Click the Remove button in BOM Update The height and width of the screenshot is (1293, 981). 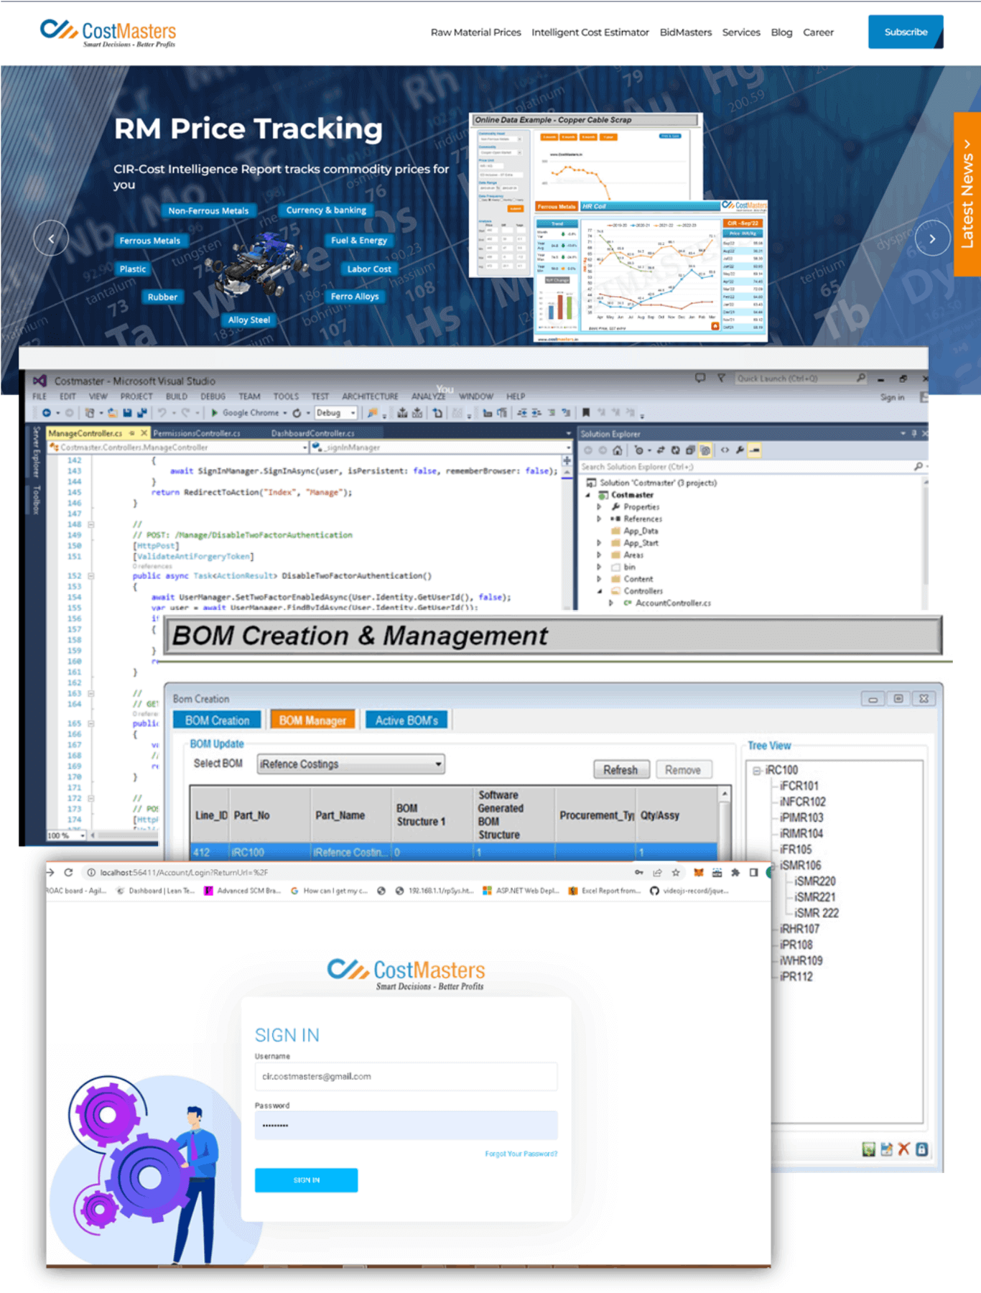click(682, 770)
